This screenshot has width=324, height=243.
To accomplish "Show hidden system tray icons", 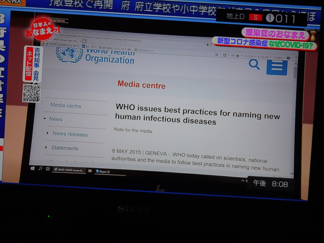I will pyautogui.click(x=243, y=181).
